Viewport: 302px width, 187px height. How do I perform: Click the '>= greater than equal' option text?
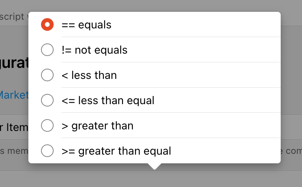coord(116,151)
